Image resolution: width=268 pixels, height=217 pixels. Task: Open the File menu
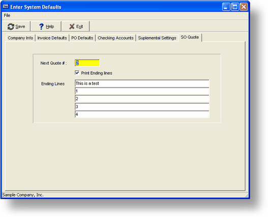(7, 15)
